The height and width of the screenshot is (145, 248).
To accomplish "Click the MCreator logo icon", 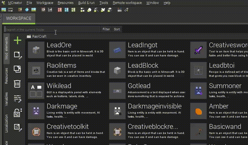I will coord(3,3).
